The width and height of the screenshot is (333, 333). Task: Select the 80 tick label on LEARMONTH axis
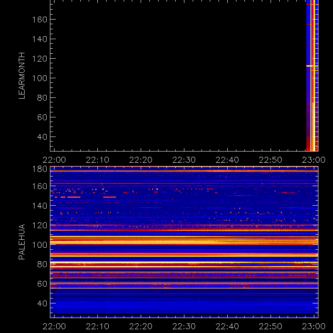pyautogui.click(x=42, y=98)
